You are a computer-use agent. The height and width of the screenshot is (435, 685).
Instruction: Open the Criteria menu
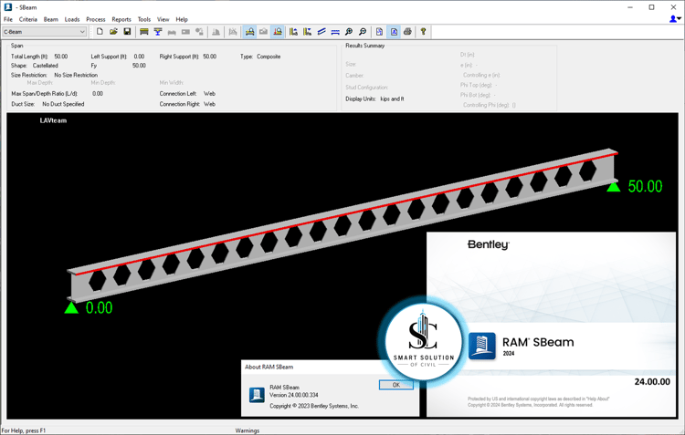click(28, 19)
